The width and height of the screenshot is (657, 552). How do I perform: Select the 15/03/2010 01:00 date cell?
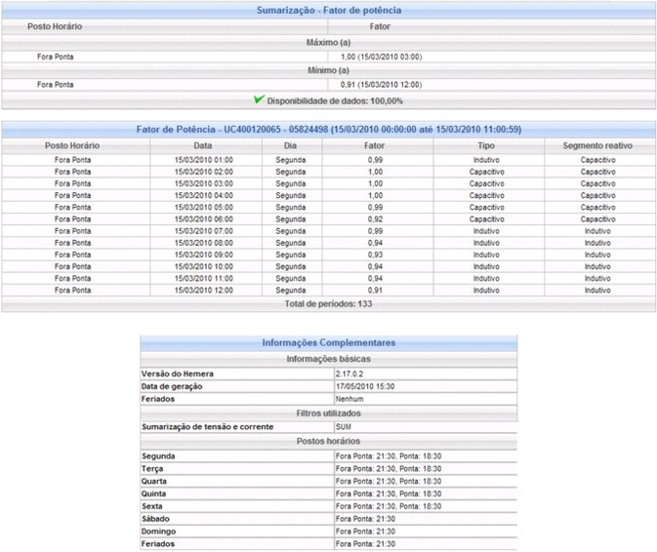[x=203, y=159]
